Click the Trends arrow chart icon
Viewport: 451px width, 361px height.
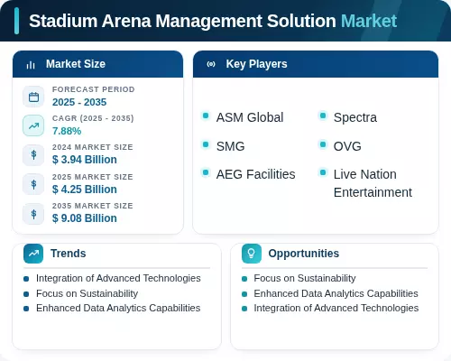pyautogui.click(x=33, y=254)
